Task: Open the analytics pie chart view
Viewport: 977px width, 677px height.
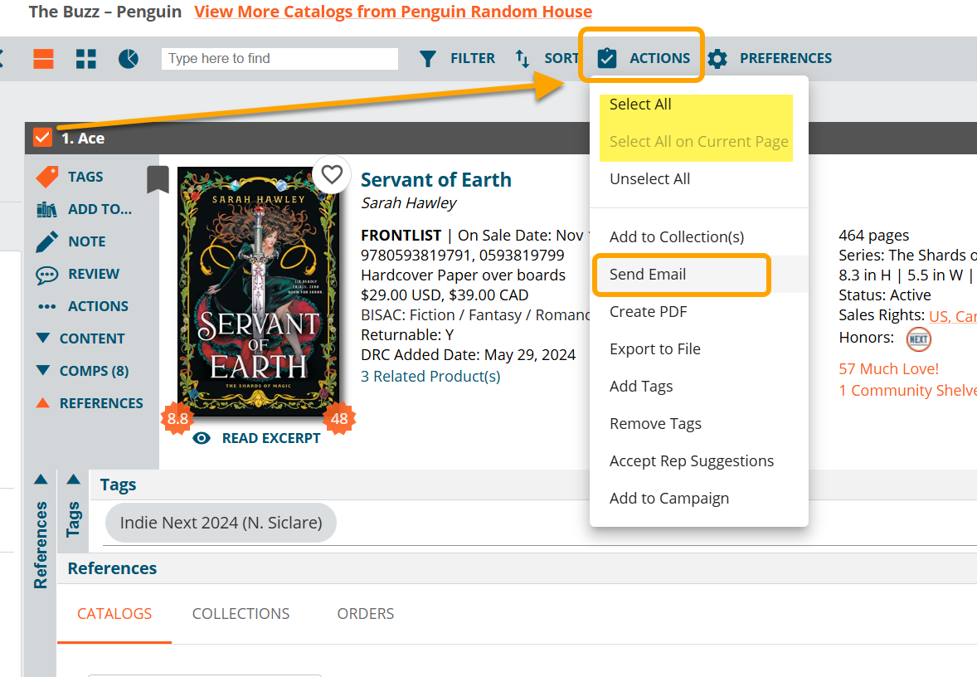Action: coord(129,59)
